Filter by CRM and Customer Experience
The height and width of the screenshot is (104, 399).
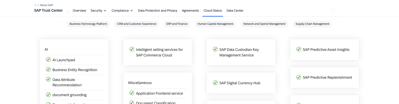pos(137,24)
